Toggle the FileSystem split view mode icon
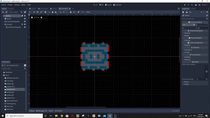210x118 pixels. point(25,65)
